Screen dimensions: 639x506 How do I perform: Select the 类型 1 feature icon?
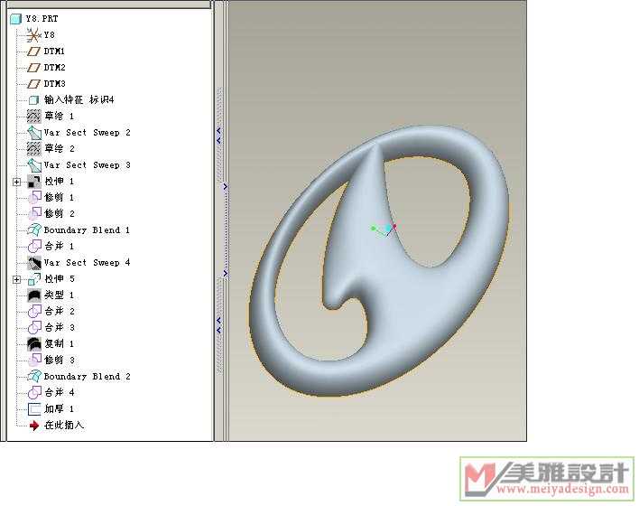click(x=33, y=295)
